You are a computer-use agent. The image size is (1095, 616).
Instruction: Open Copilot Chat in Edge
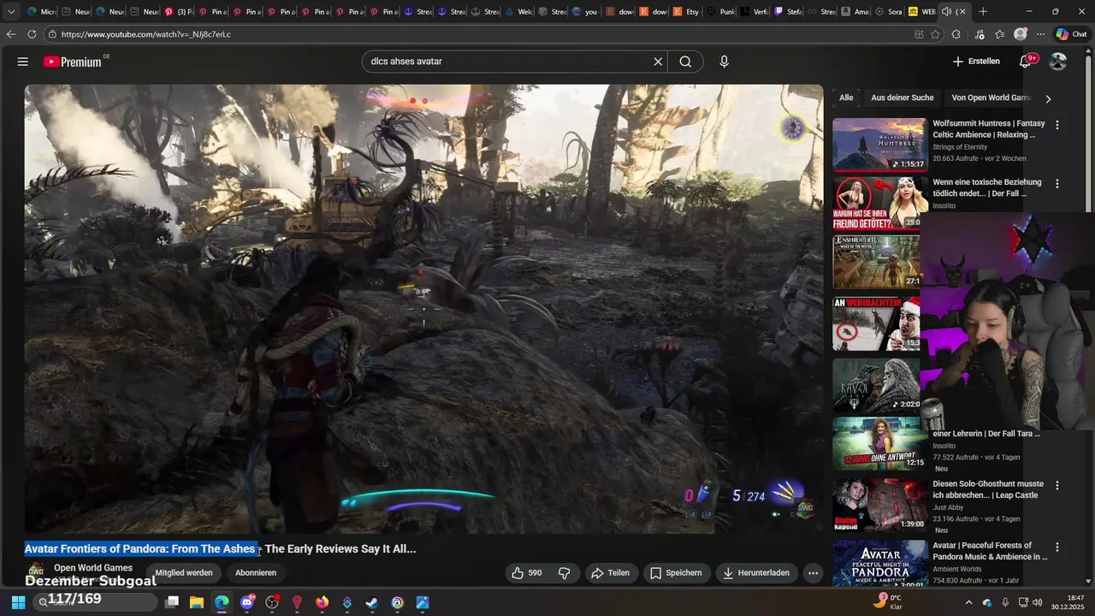(1072, 34)
